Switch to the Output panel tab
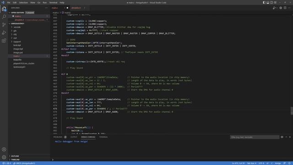This screenshot has height=165, width=293. click(x=74, y=137)
